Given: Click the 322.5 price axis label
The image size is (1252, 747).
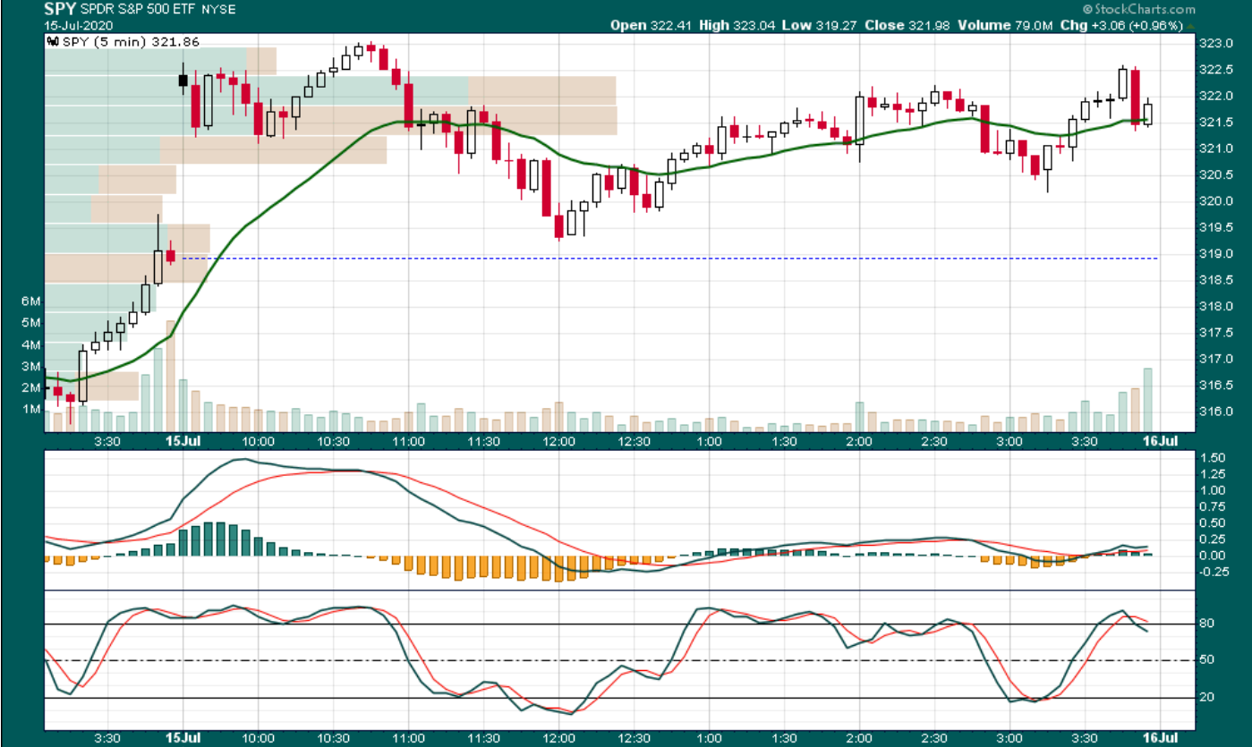Looking at the screenshot, I should 1215,70.
